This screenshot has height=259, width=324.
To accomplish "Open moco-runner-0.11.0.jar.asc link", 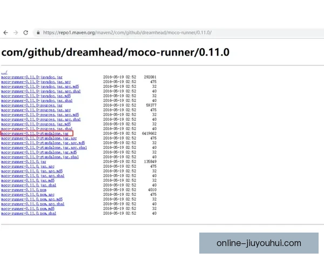I will pyautogui.click(x=28, y=167).
